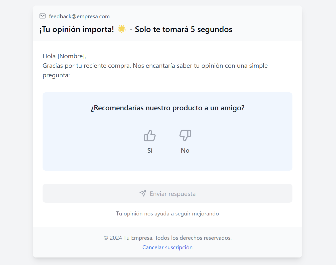Click the "© 2024 Tu Empresa" copyright text
336x265 pixels.
pos(128,238)
